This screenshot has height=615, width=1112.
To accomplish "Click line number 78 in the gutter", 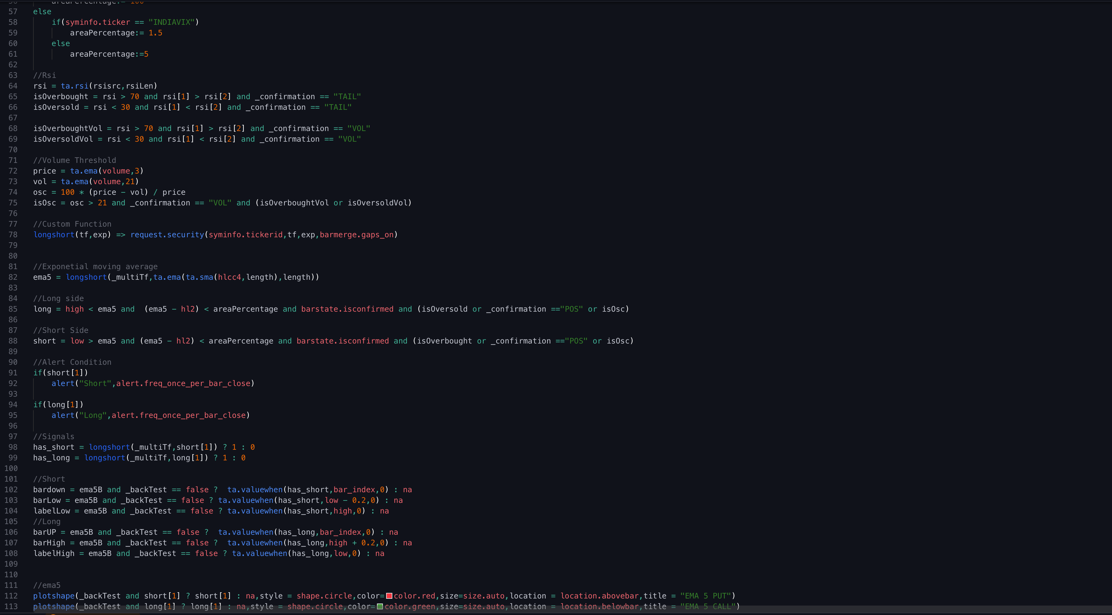I will tap(13, 235).
